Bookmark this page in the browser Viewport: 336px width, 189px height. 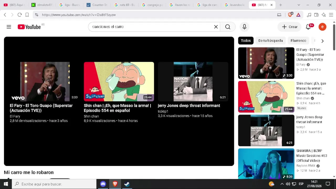(27, 15)
